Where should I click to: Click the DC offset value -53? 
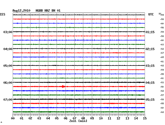pos(162,82)
